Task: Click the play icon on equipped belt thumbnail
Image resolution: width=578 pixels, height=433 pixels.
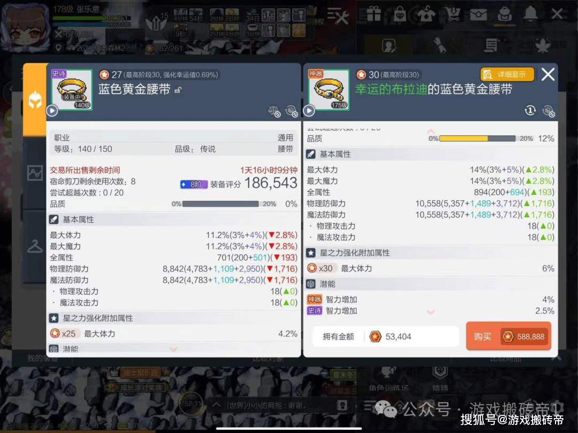Action: point(52,111)
